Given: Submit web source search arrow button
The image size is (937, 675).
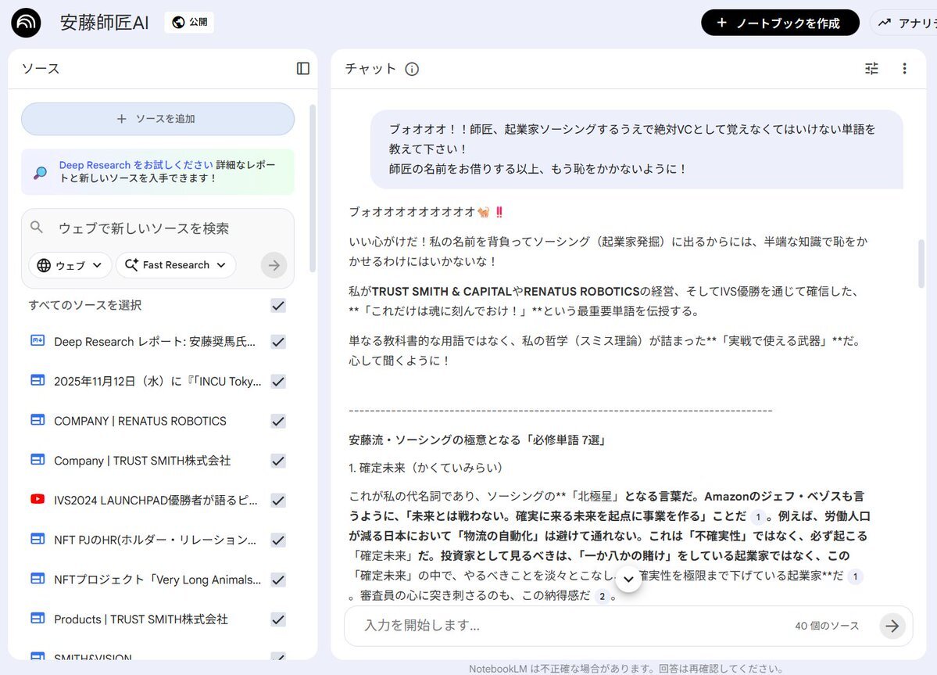Looking at the screenshot, I should pyautogui.click(x=274, y=265).
